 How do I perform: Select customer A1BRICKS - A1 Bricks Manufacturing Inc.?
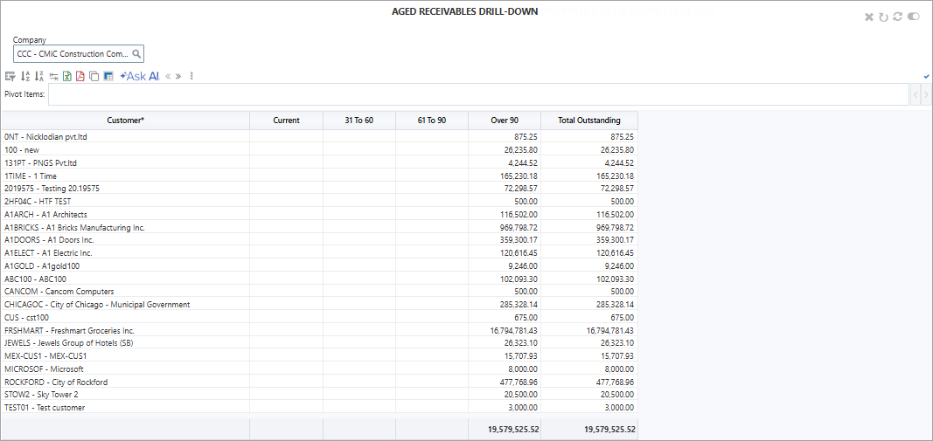coord(74,228)
